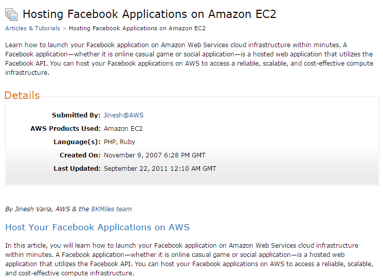Click the Language(s) label
The image size is (383, 280).
click(77, 142)
